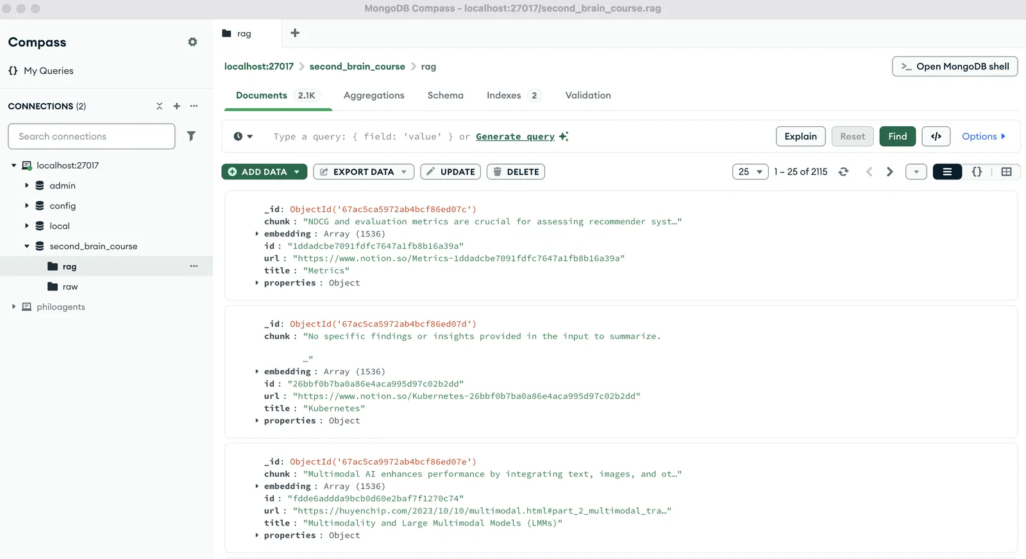Expand embedding array in Metrics document
Image resolution: width=1026 pixels, height=559 pixels.
(x=257, y=234)
